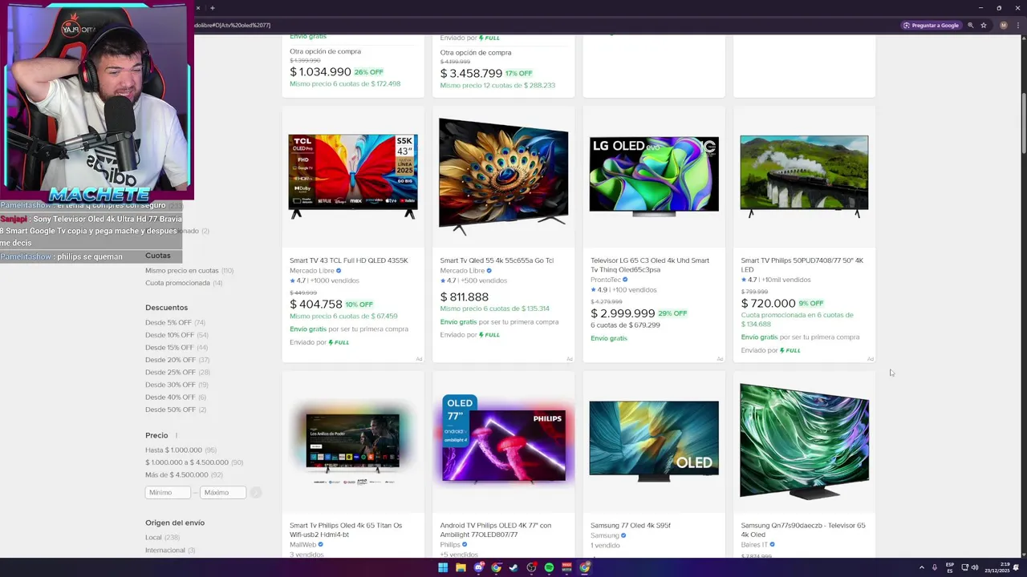
Task: Open the Chrome profile avatar
Action: click(x=1003, y=25)
